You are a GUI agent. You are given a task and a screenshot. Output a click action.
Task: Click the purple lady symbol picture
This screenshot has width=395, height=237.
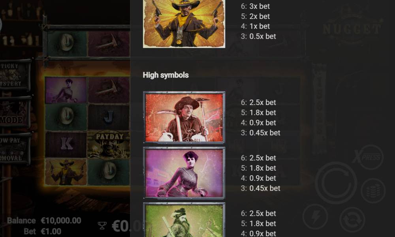(x=184, y=173)
